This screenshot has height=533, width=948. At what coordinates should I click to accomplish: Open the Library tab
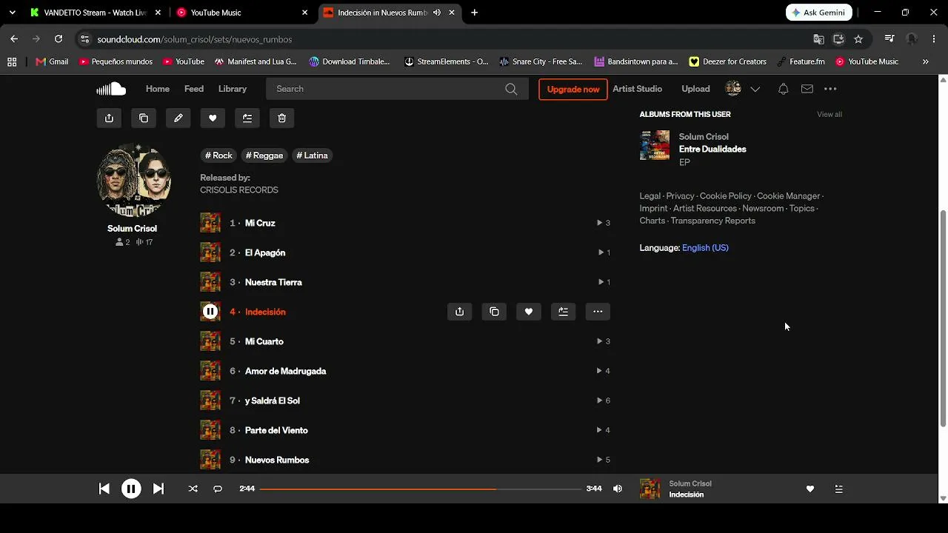click(x=233, y=89)
